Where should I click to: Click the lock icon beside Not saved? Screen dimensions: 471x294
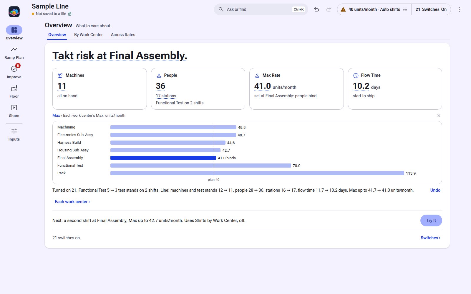coord(70,14)
